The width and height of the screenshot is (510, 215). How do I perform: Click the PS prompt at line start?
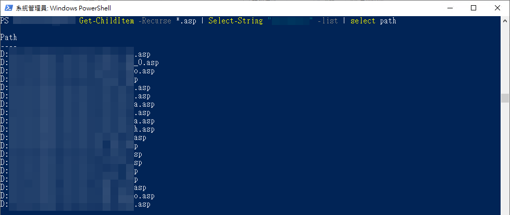5,21
